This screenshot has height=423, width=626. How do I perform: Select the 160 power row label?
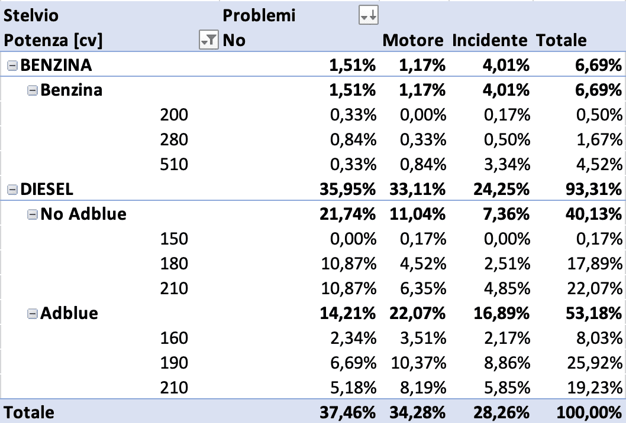[x=174, y=338]
